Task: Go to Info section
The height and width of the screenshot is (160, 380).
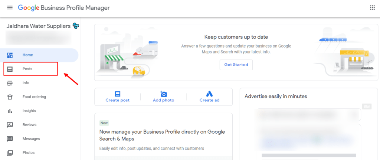Action: [26, 83]
